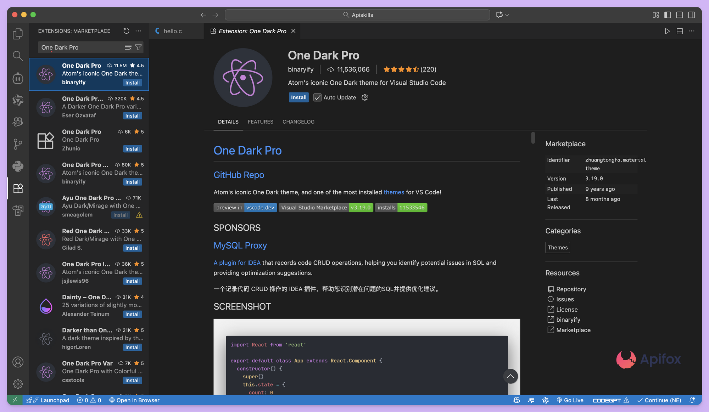Open the Source Control view
The height and width of the screenshot is (412, 709).
[17, 144]
